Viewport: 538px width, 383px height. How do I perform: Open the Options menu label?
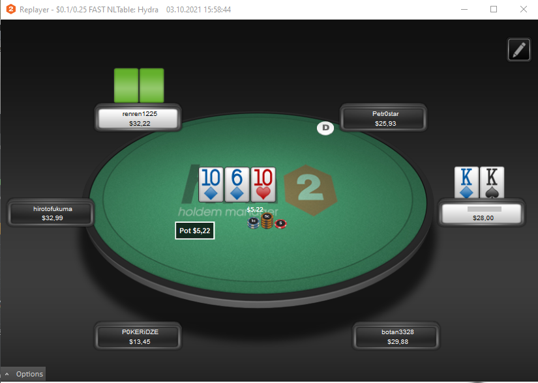pyautogui.click(x=29, y=374)
